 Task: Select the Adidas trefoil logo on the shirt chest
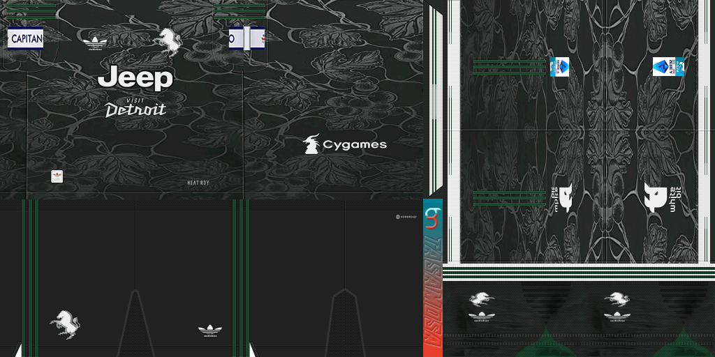(x=95, y=43)
